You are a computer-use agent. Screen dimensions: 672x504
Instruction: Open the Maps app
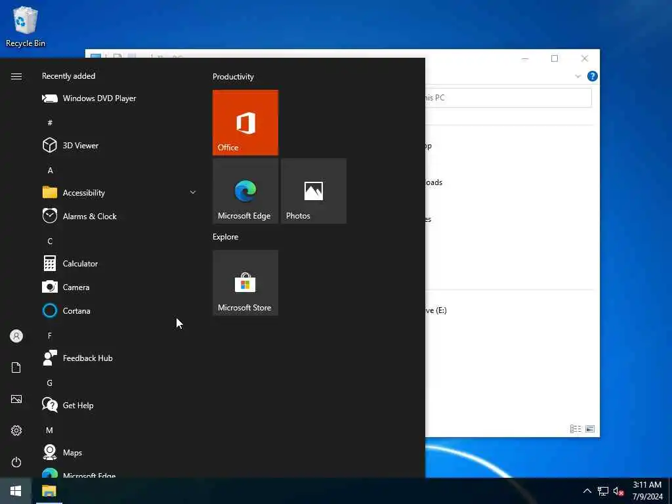[119, 453]
